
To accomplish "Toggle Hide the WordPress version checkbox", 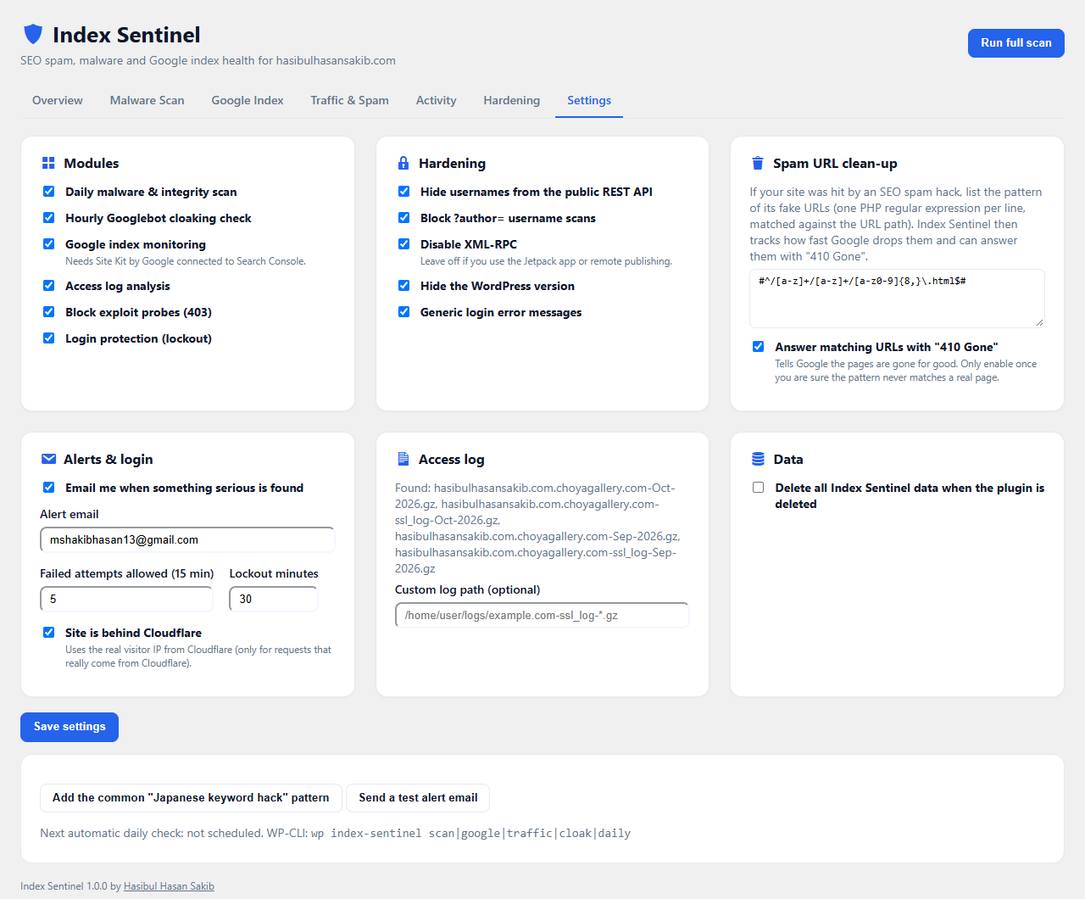I will [x=404, y=286].
